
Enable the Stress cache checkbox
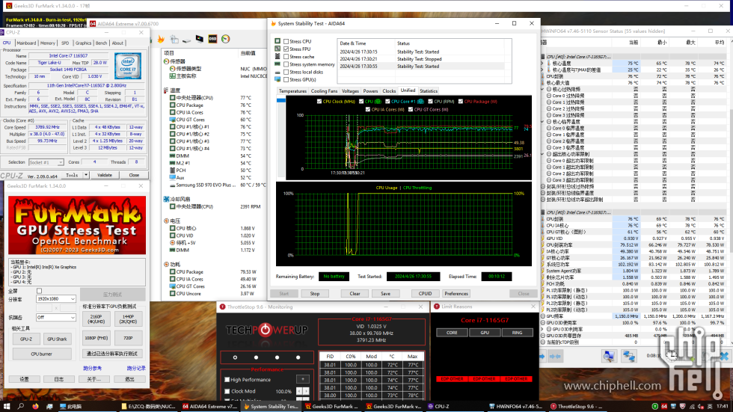click(x=286, y=57)
